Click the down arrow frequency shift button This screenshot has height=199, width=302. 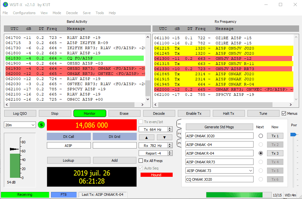(165, 137)
